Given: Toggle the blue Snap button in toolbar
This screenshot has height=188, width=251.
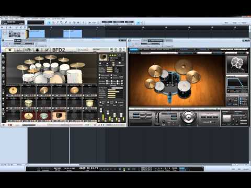Looking at the screenshot, I should tap(139, 22).
